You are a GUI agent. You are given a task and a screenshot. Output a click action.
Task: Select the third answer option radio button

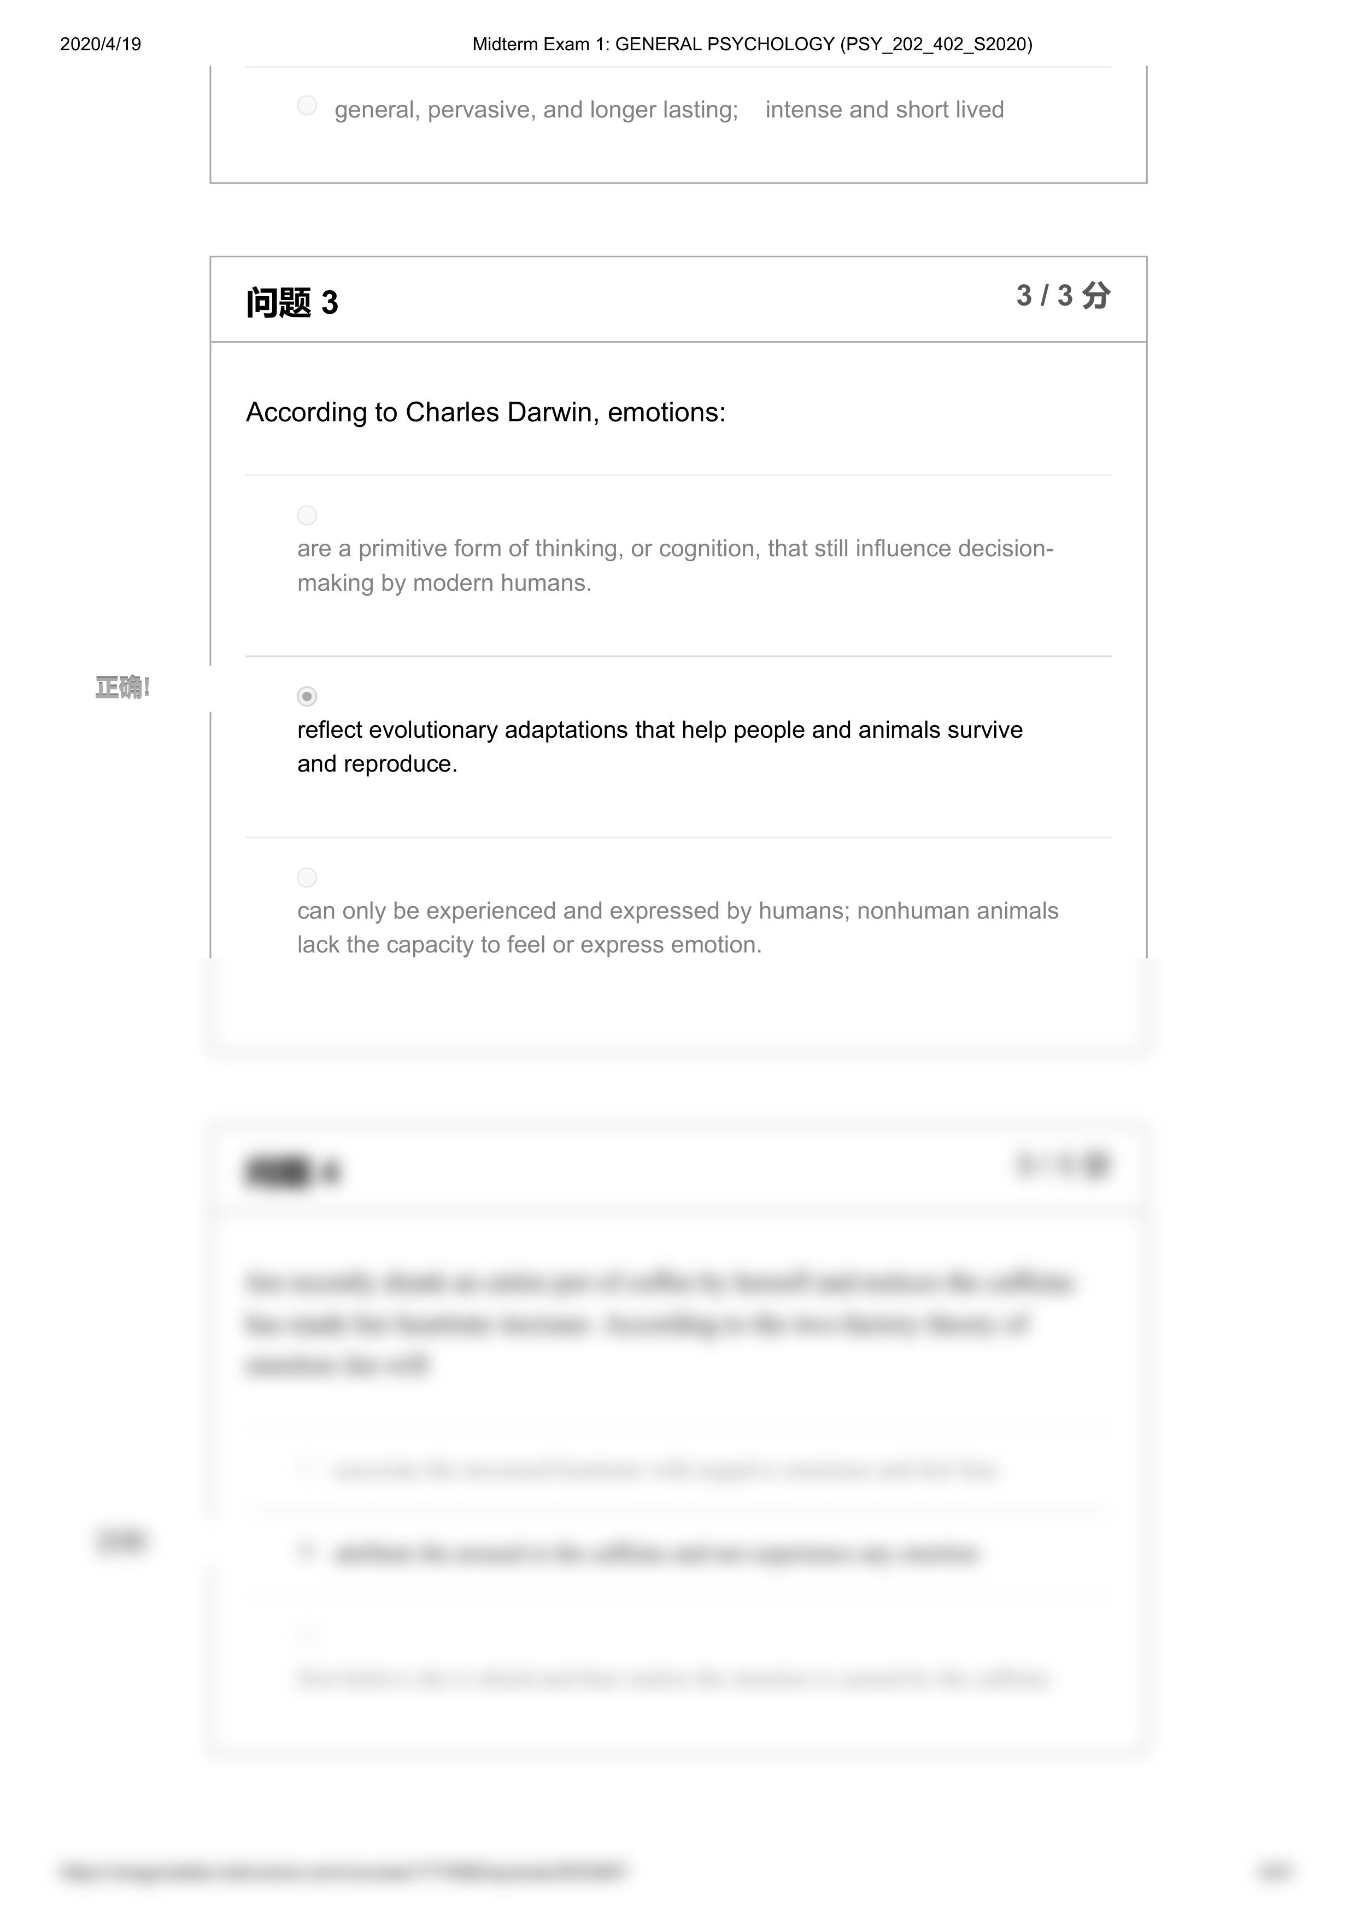click(x=307, y=877)
